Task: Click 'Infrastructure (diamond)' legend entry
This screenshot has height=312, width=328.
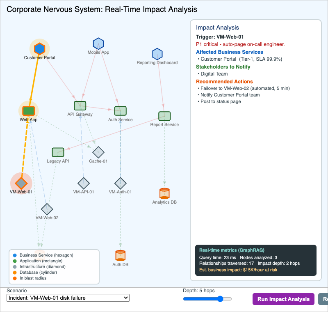Action: click(x=43, y=266)
